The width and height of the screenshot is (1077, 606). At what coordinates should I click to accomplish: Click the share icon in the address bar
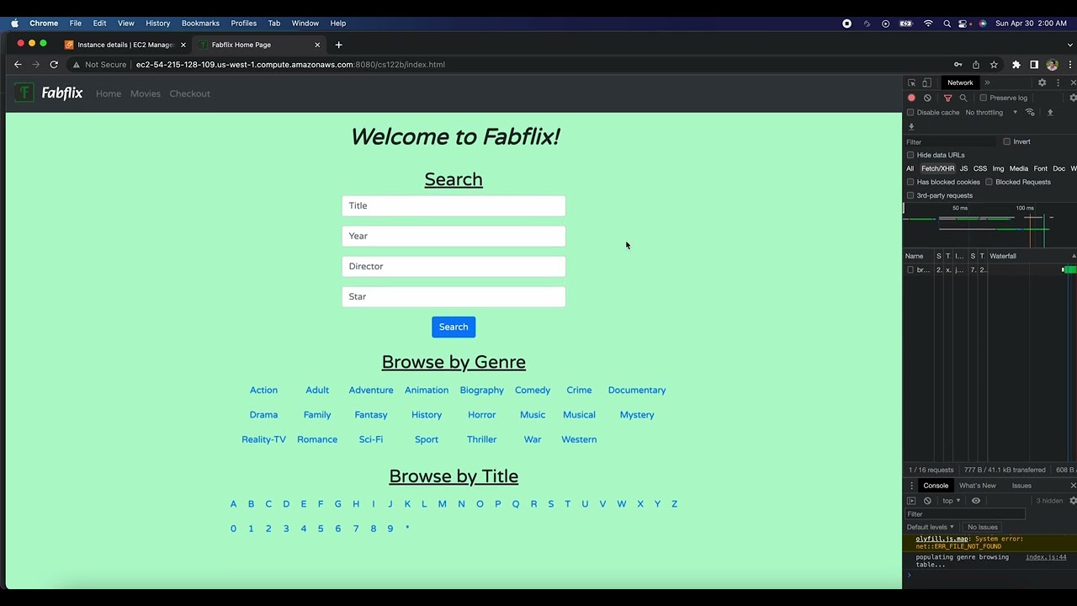976,65
